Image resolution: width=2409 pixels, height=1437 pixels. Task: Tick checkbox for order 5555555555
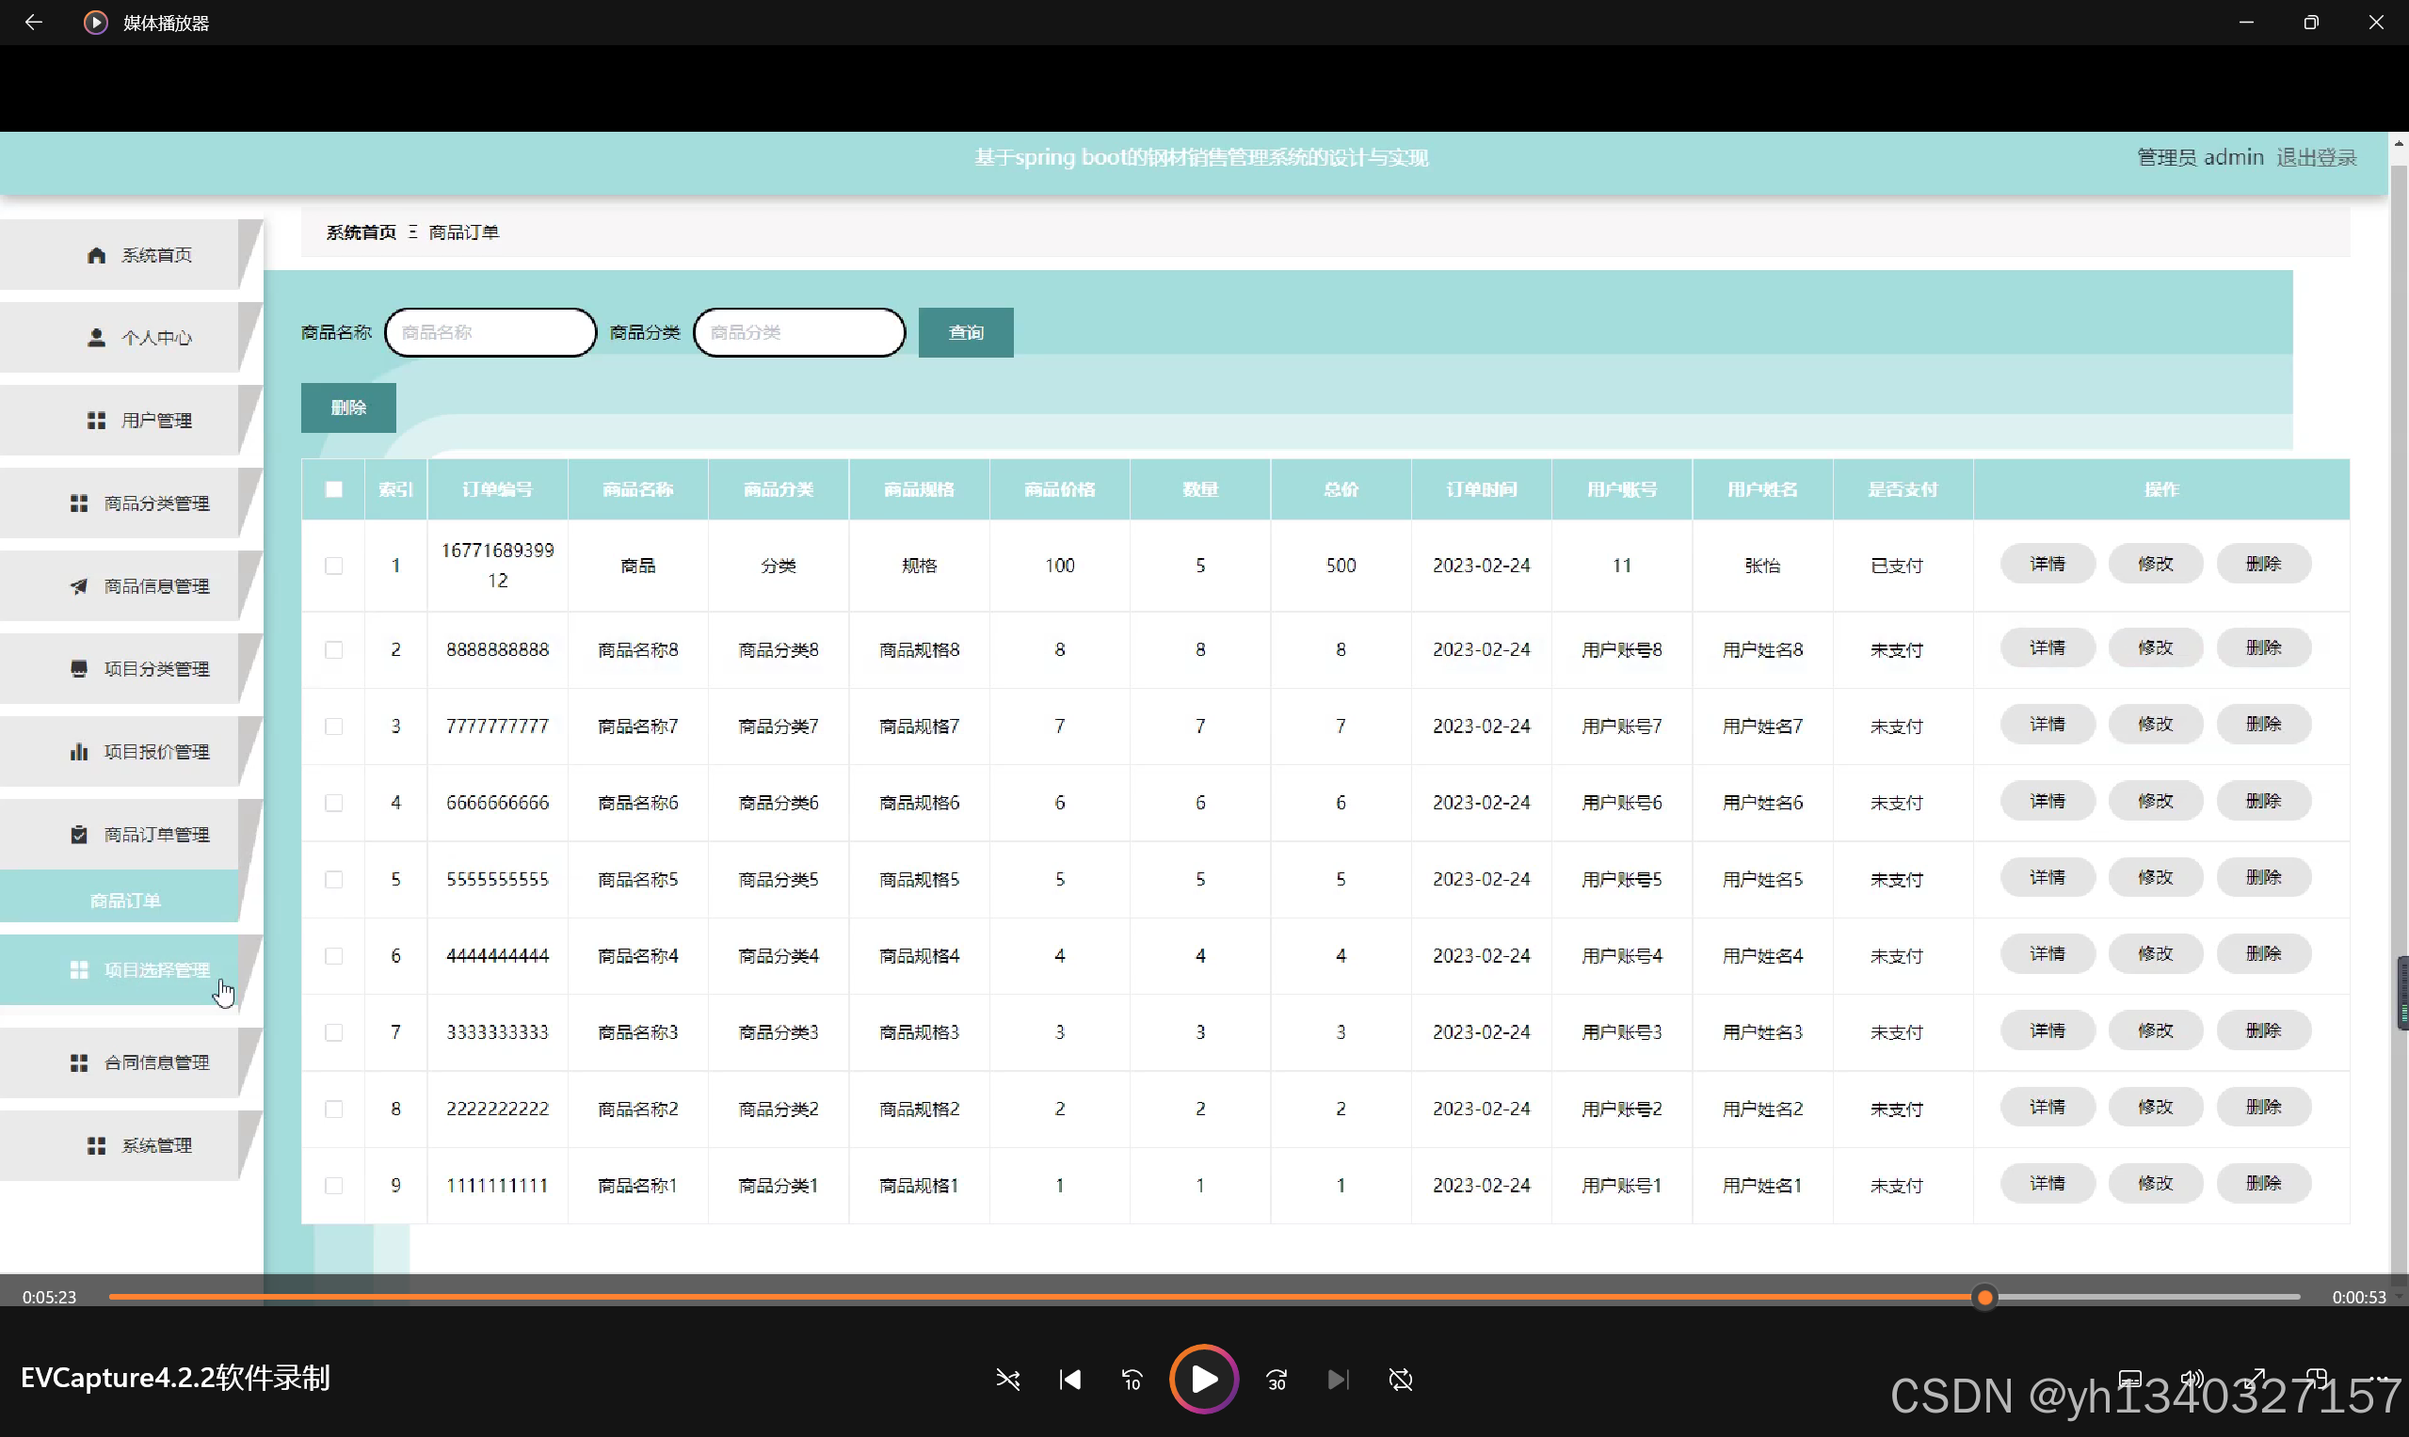pyautogui.click(x=333, y=879)
